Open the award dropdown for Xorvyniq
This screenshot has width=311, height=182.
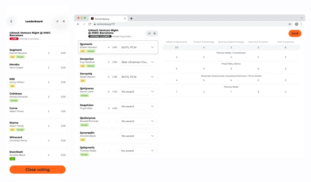point(138,77)
